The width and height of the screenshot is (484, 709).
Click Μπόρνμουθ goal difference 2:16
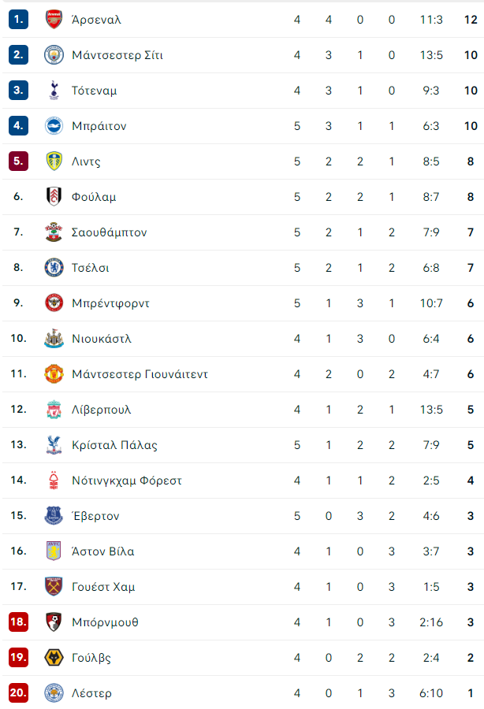431,622
